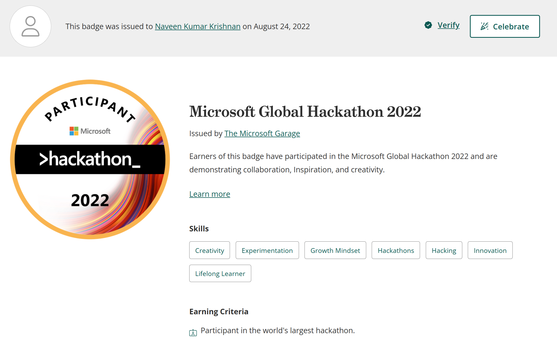Select the Creativity skill tag
This screenshot has width=557, height=340.
tap(209, 250)
